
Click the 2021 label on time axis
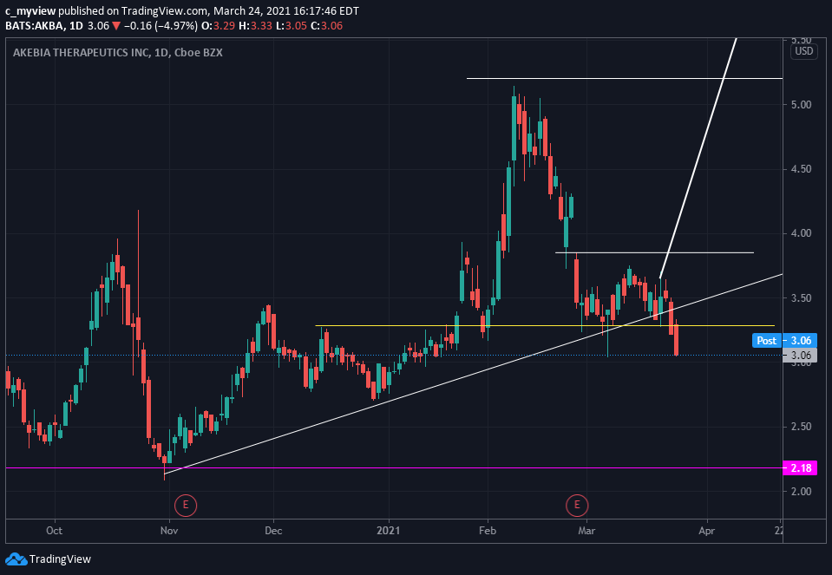tap(389, 531)
